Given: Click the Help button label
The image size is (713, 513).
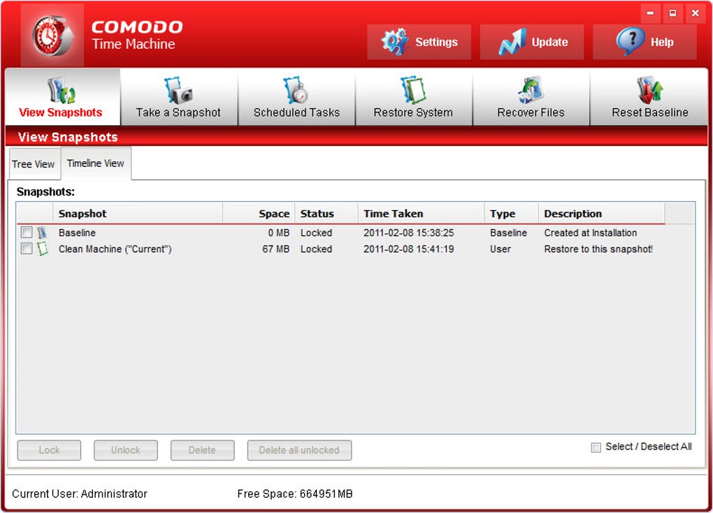Looking at the screenshot, I should (662, 42).
